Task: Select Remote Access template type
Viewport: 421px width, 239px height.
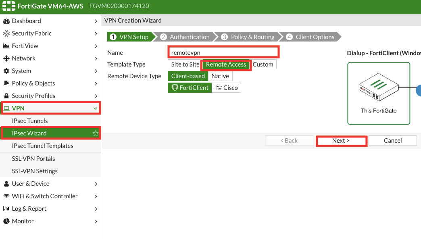Action: [226, 64]
